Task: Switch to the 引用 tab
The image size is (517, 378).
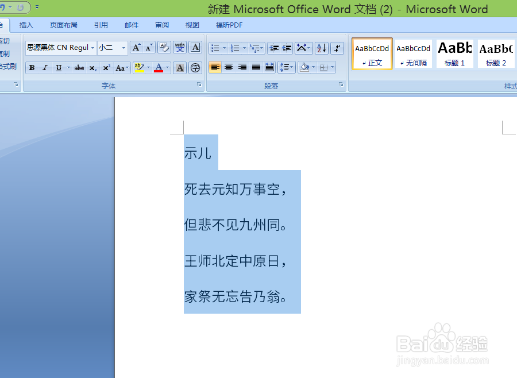Action: [x=101, y=25]
